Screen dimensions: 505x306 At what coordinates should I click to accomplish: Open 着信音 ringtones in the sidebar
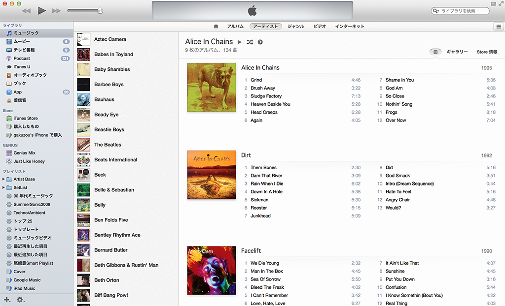[x=36, y=100]
